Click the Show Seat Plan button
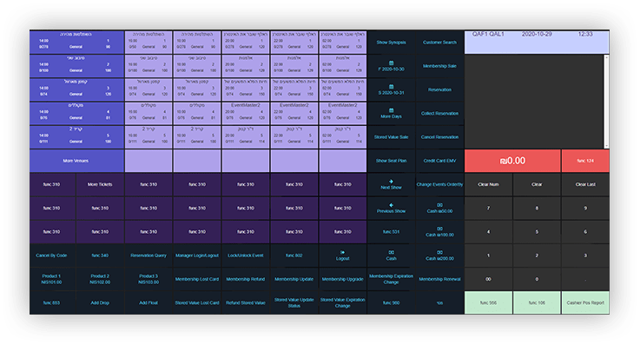Viewport: 640px width, 345px height. click(391, 161)
